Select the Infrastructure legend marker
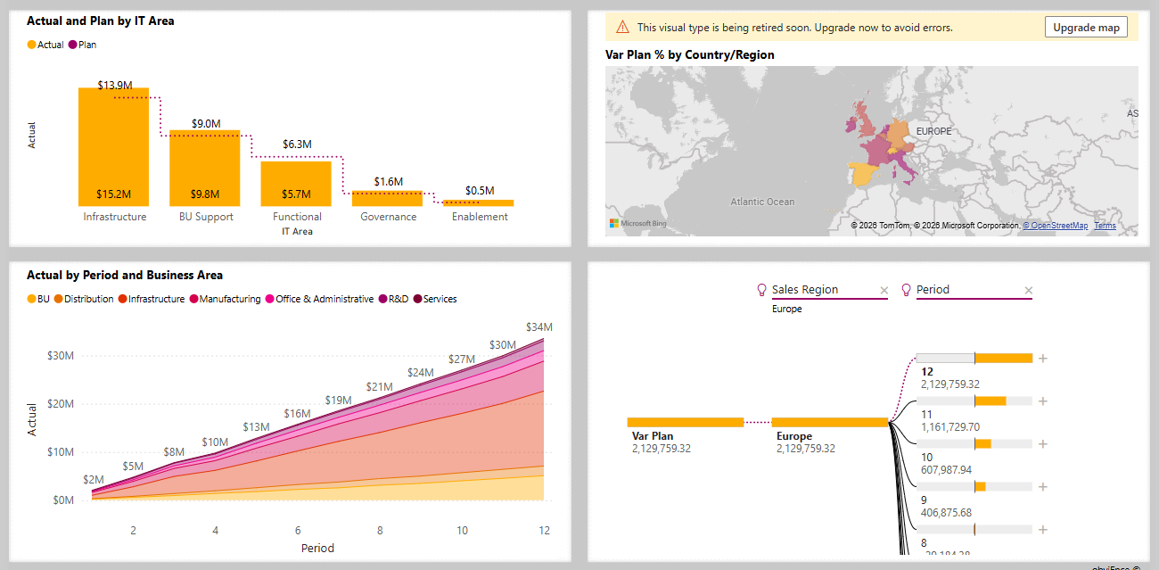1159x570 pixels. click(123, 299)
